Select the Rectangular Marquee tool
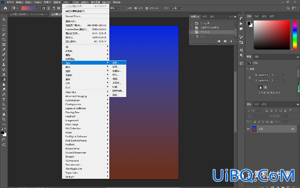The width and height of the screenshot is (300, 188). tap(4, 25)
